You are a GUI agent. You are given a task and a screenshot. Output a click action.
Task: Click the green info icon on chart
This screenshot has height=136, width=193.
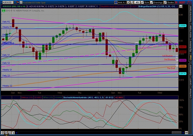click(x=3, y=11)
